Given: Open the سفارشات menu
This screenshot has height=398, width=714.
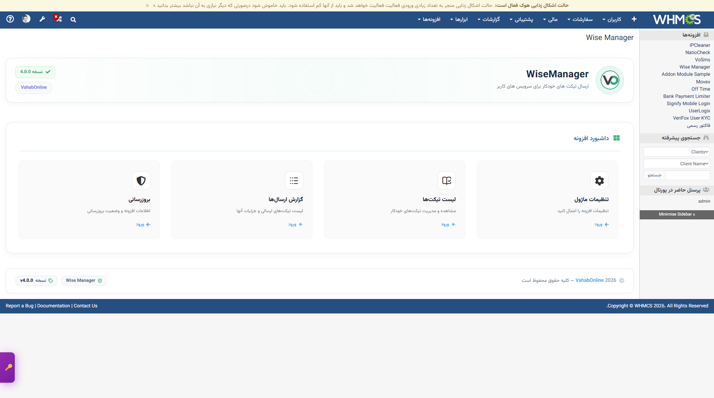Looking at the screenshot, I should point(580,19).
